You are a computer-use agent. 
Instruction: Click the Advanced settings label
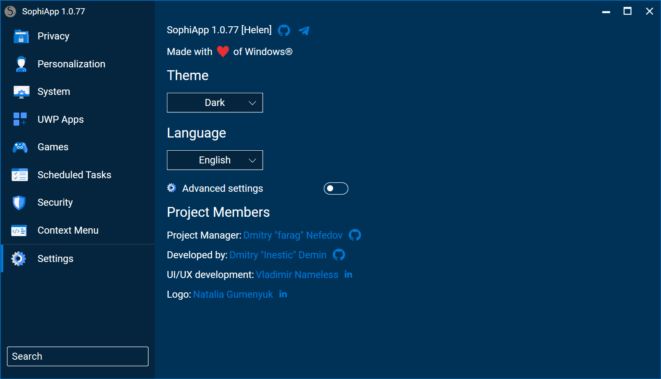[223, 188]
